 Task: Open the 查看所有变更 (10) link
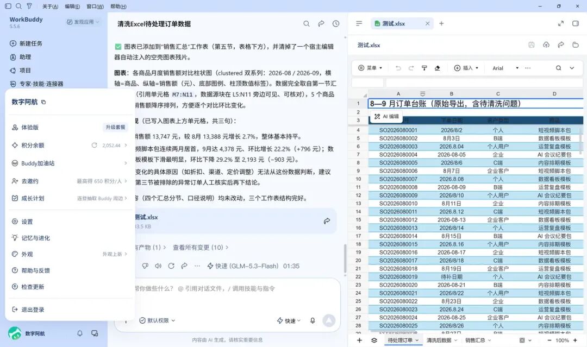[x=200, y=248]
